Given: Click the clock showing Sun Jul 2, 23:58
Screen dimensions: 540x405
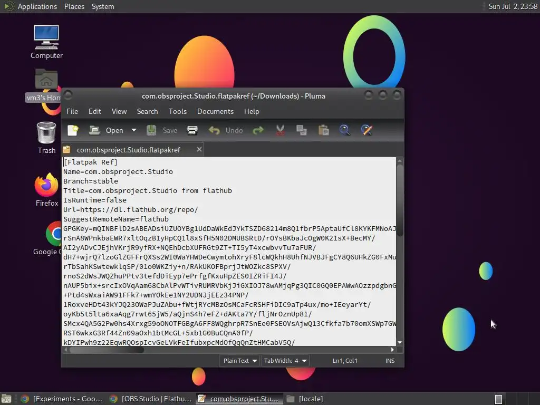Looking at the screenshot, I should click(x=513, y=6).
